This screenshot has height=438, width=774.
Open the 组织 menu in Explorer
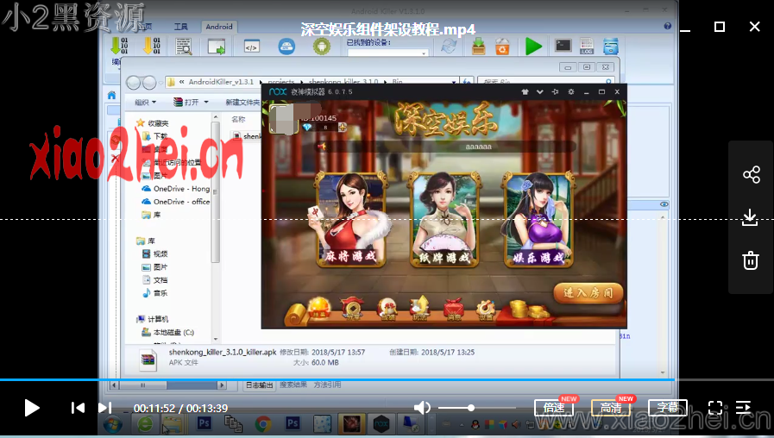[x=145, y=102]
